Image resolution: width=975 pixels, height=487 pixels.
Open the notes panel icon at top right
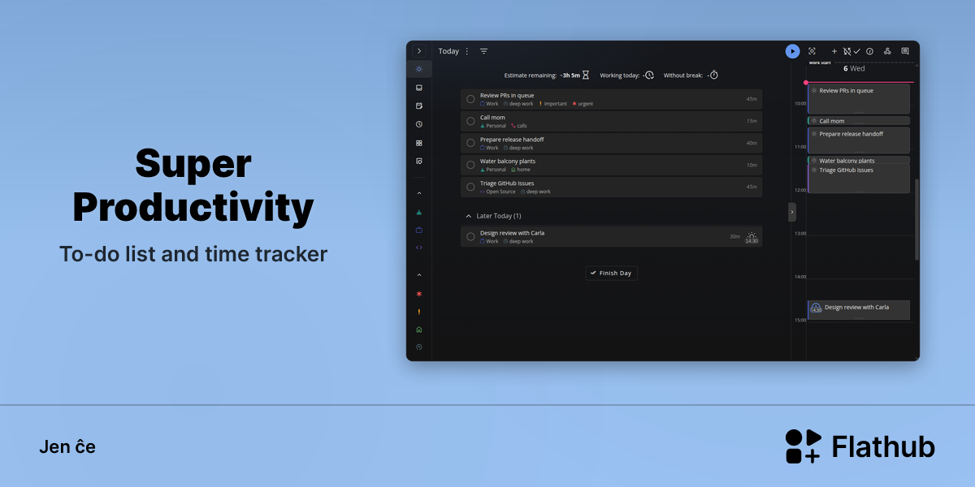(x=905, y=51)
